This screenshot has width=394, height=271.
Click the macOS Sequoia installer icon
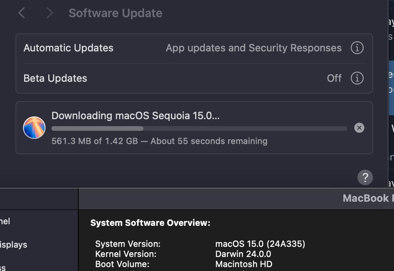coord(34,128)
